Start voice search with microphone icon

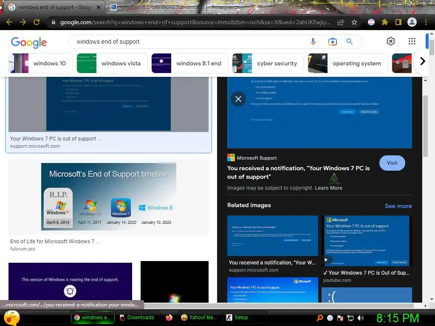(313, 42)
